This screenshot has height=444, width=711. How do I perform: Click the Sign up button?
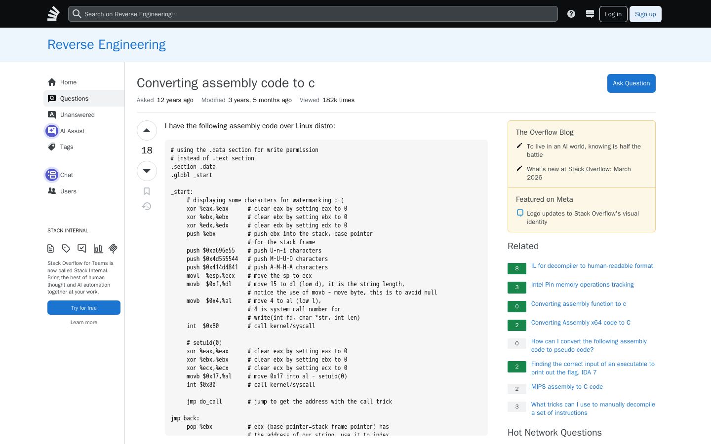pyautogui.click(x=645, y=14)
